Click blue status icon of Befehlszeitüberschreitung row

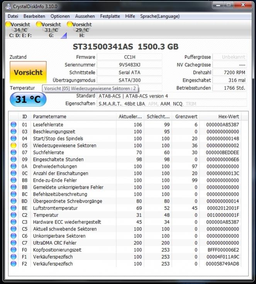(x=14, y=194)
